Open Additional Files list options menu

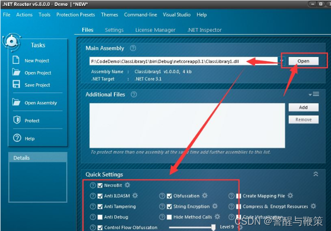coord(314,94)
